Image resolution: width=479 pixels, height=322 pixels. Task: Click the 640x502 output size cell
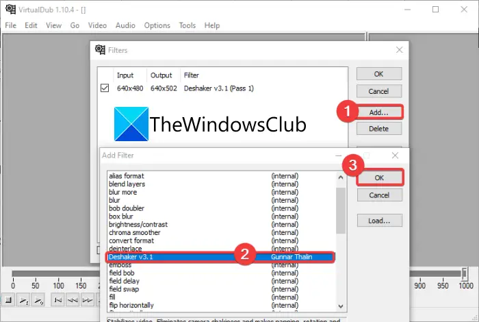click(164, 88)
